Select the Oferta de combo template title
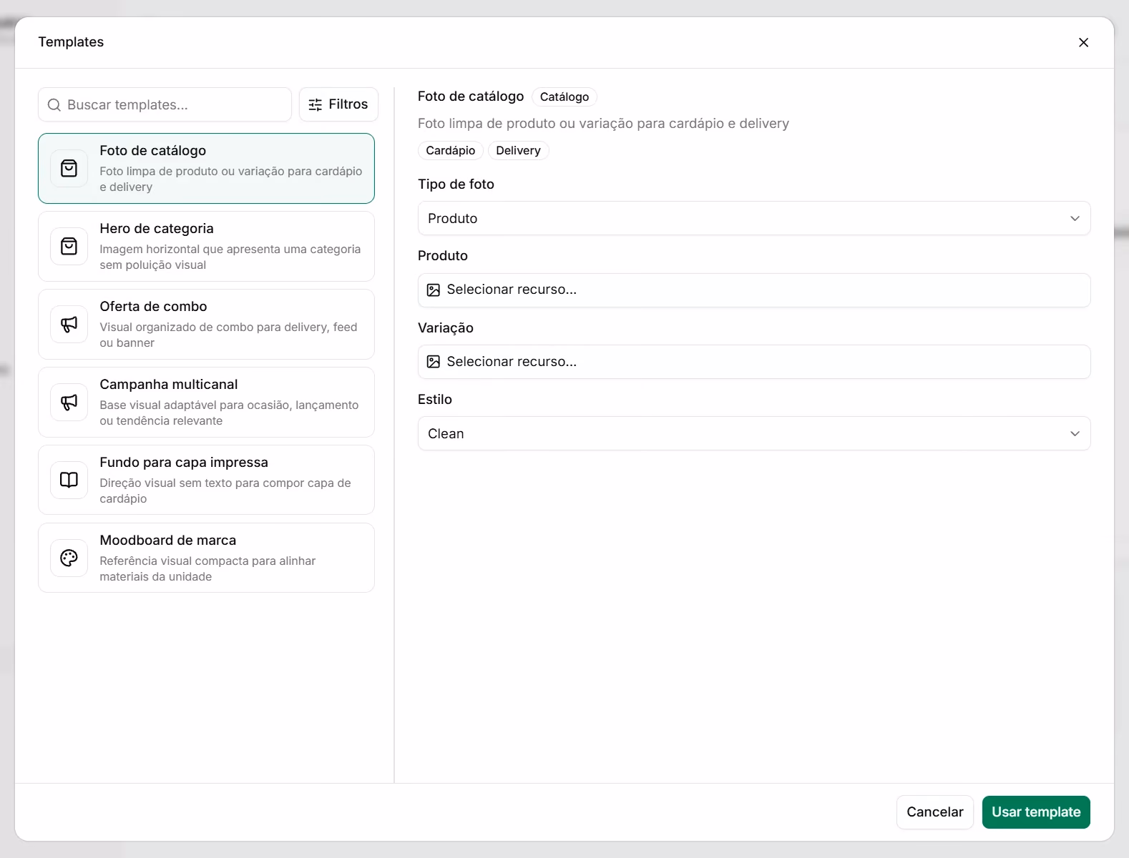Viewport: 1129px width, 858px height. point(153,307)
